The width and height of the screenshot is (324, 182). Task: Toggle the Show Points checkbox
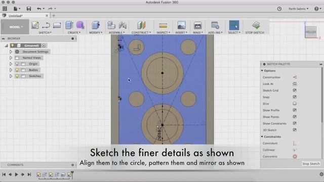(295, 117)
